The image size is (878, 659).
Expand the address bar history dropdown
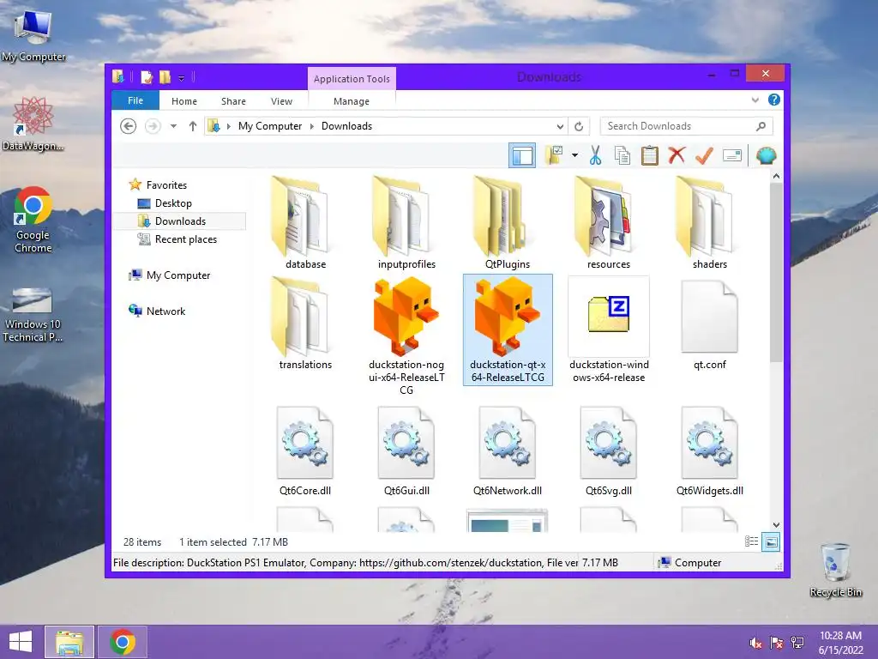[559, 127]
